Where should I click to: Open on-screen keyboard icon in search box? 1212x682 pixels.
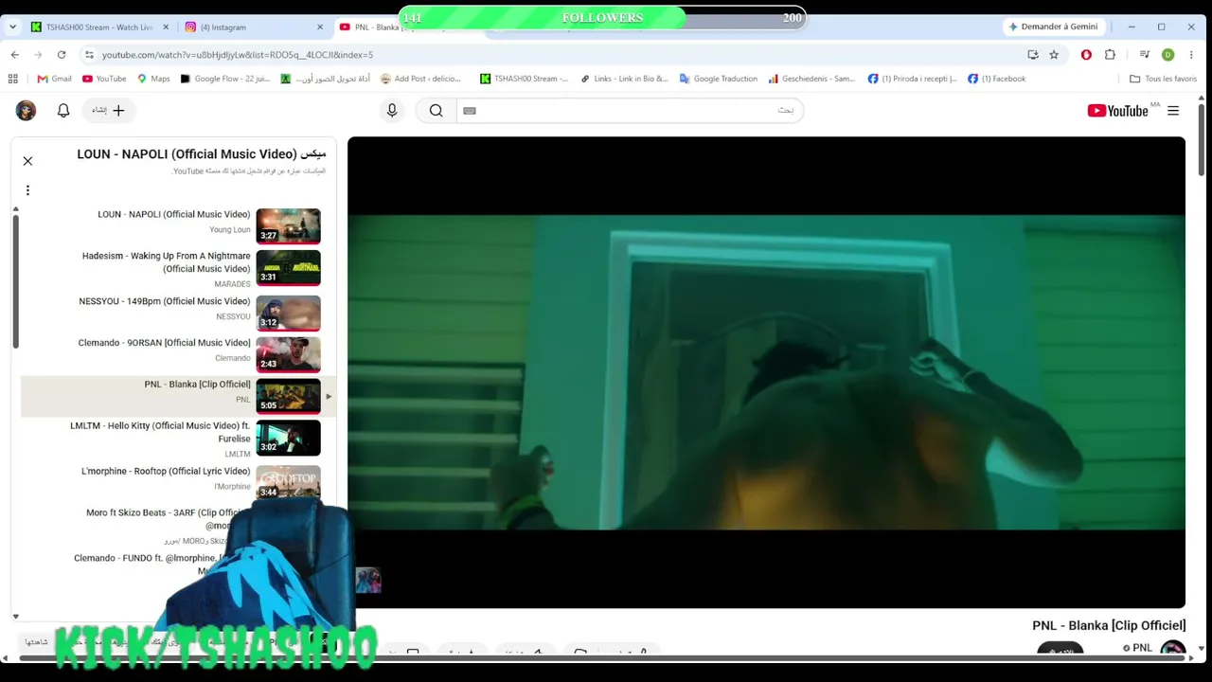469,111
